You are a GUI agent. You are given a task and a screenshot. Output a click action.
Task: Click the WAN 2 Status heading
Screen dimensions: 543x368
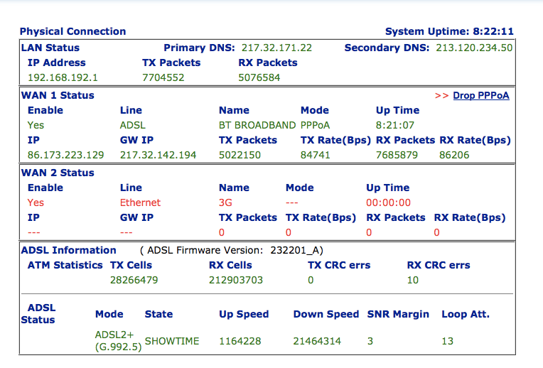point(58,173)
